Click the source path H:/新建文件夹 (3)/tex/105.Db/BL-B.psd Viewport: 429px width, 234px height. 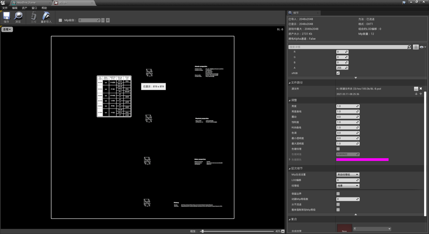coord(359,89)
